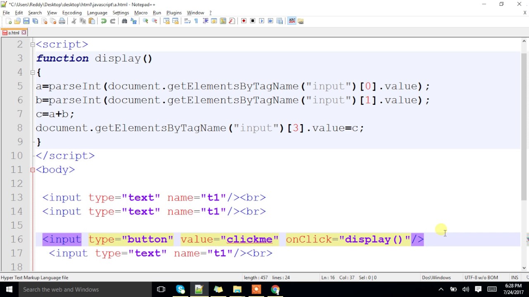Play back the recorded macro
The image size is (529, 297).
point(262,21)
